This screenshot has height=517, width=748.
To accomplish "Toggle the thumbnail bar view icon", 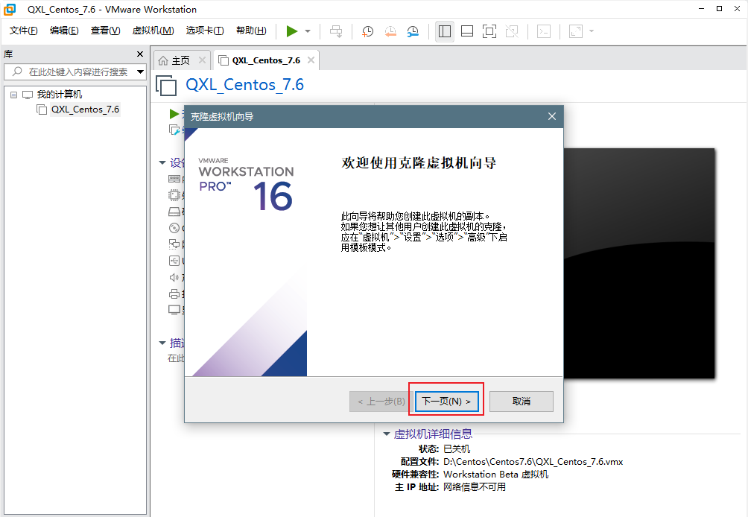I will (467, 31).
